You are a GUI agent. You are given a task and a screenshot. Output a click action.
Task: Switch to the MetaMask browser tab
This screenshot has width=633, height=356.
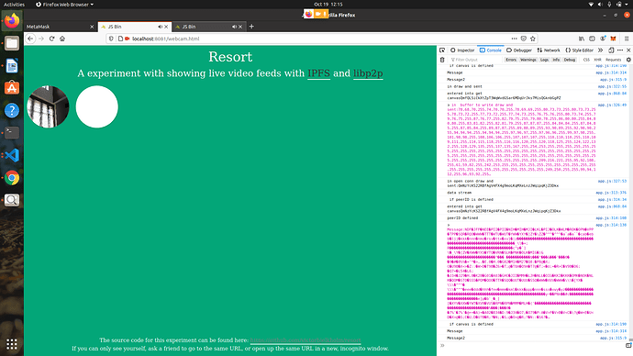61,27
